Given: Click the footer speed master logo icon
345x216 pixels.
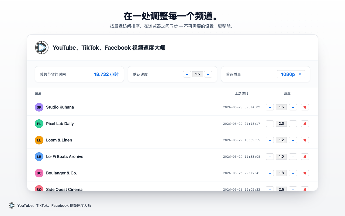Looking at the screenshot, I should (x=12, y=205).
